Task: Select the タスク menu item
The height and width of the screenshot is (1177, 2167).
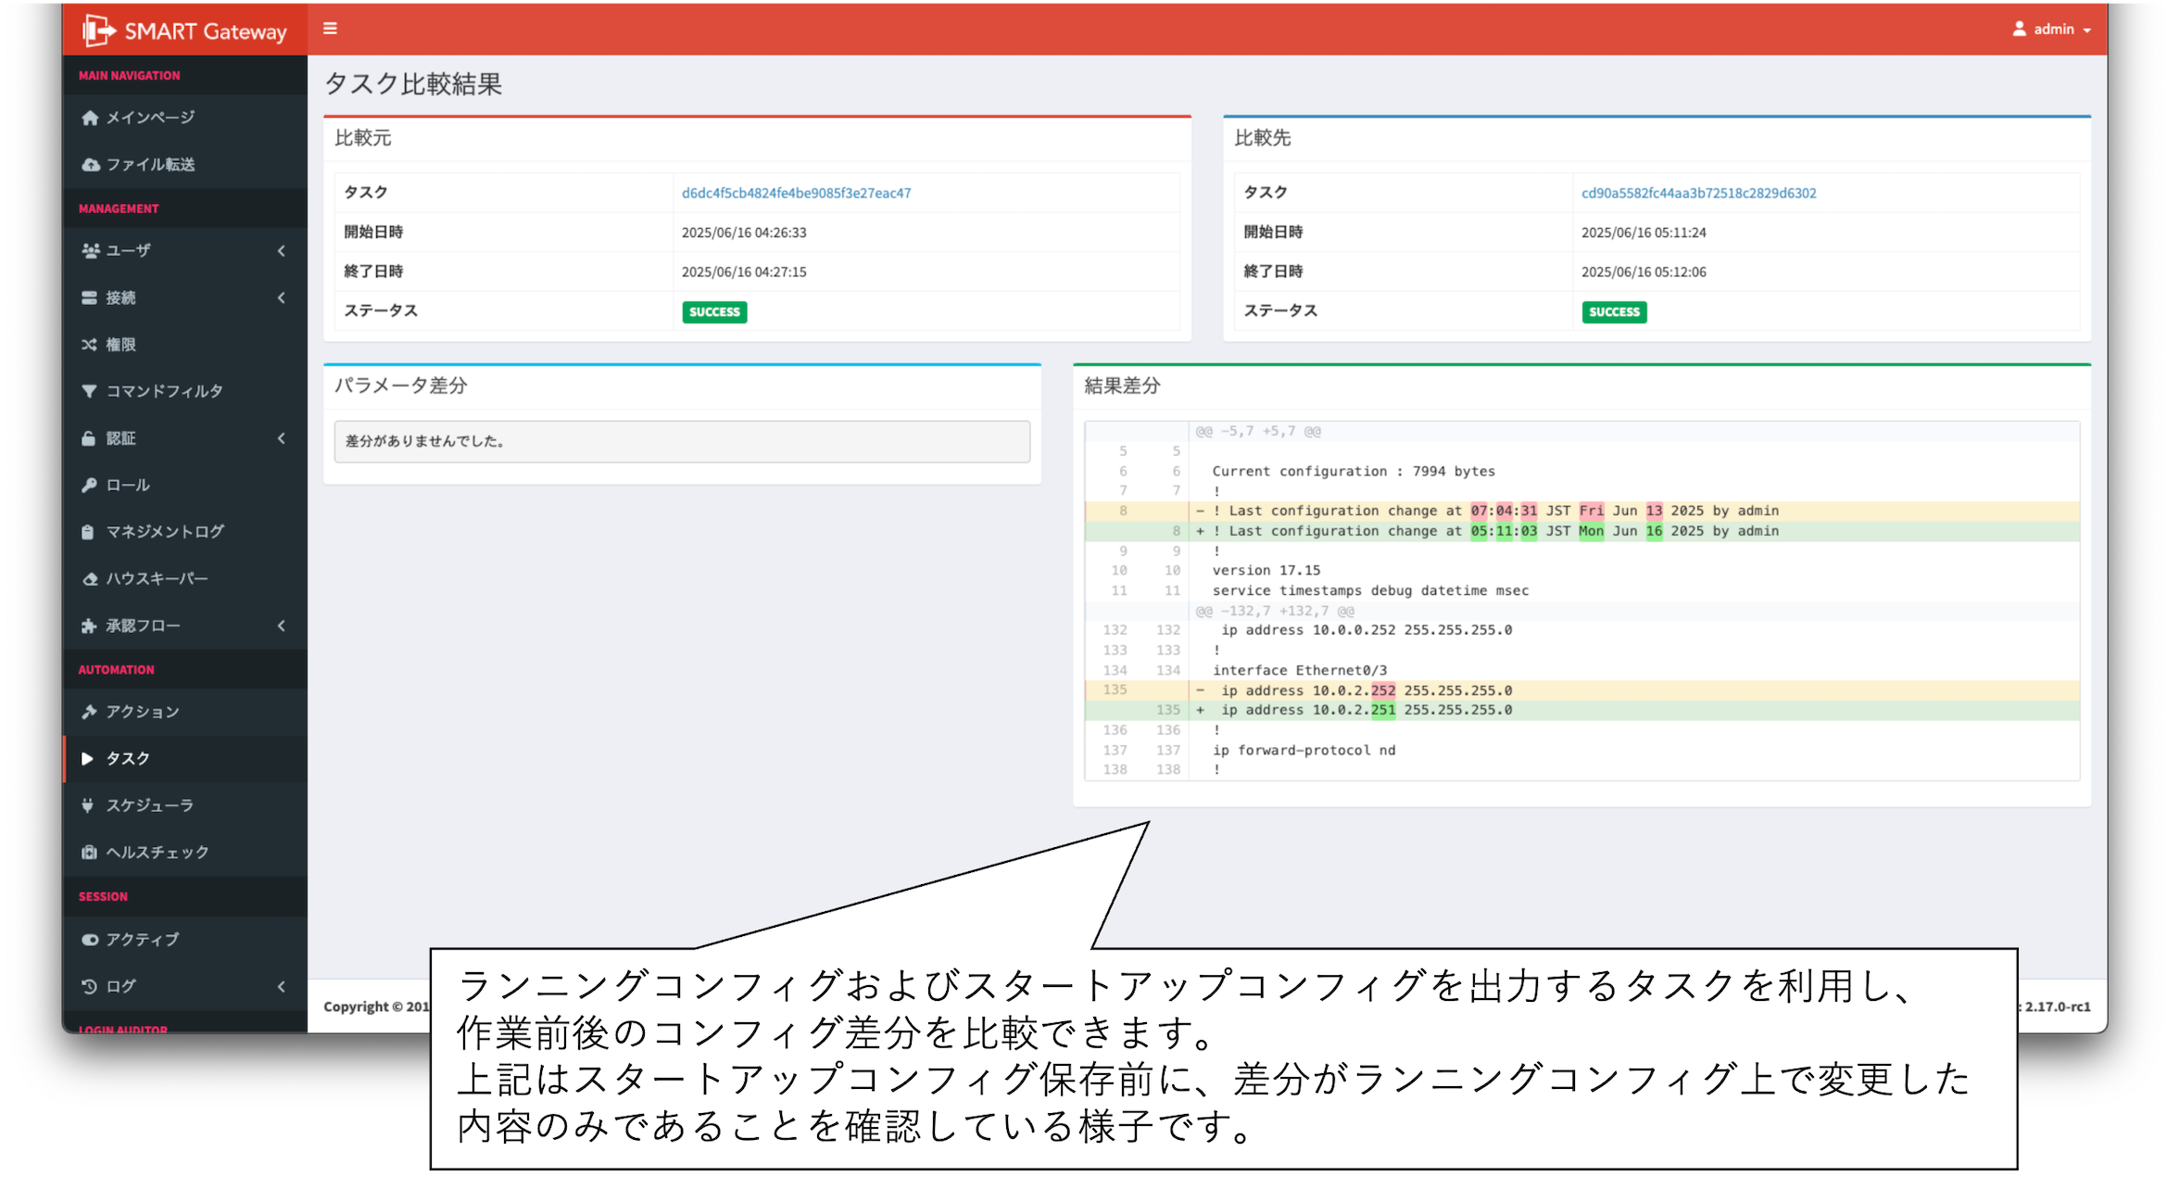Action: (x=128, y=758)
